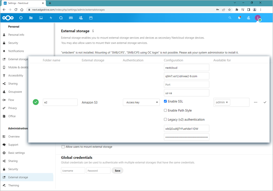Click the access key field wbQOud6jTYFueN6e11DW
Viewport: 273px width, 191px height.
(x=186, y=129)
